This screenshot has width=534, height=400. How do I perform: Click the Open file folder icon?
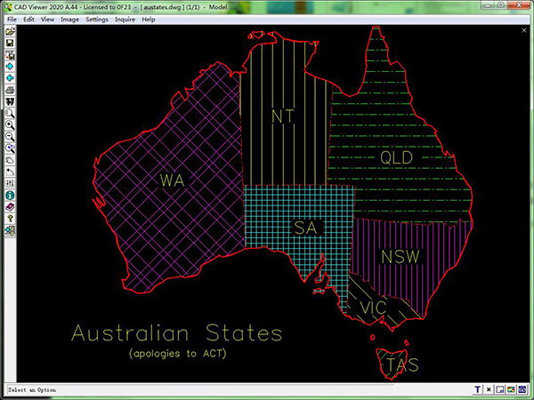point(10,31)
